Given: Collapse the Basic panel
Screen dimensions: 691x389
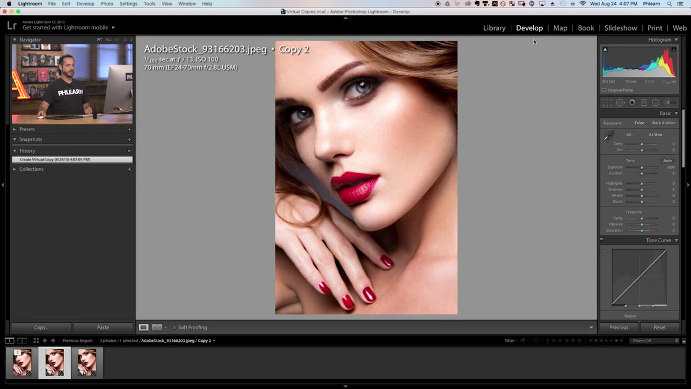Looking at the screenshot, I should (676, 113).
